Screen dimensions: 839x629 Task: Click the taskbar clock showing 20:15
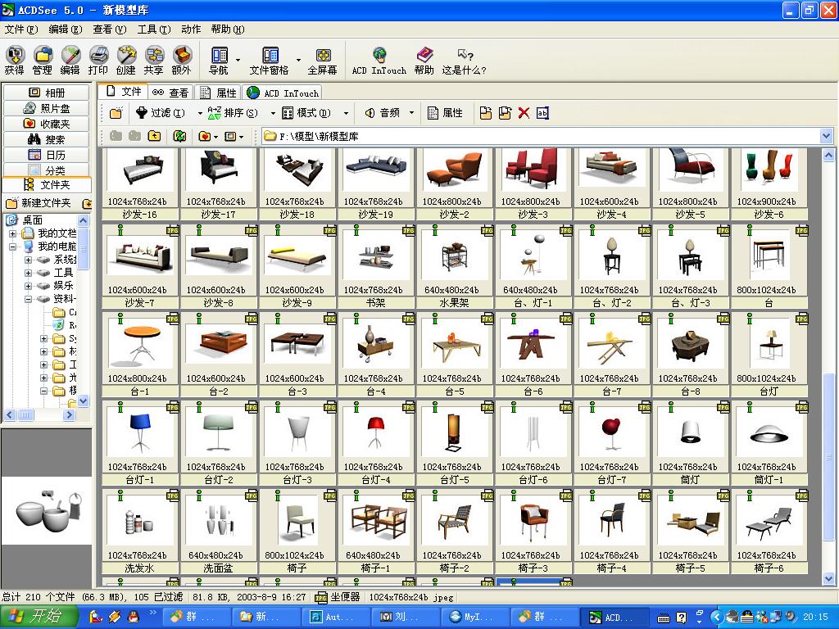pos(815,617)
